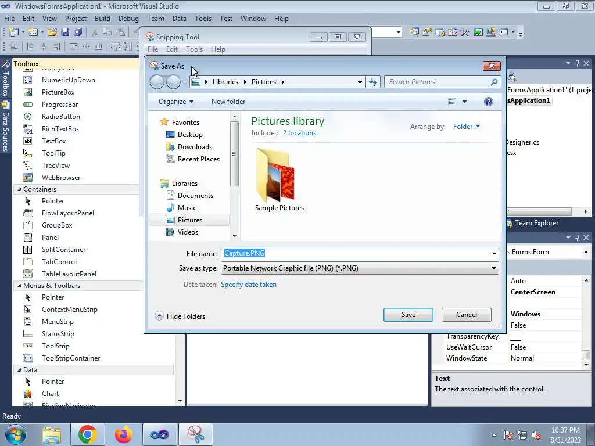Screen dimensions: 595x446
Task: Click the Command Window toolbar icon
Action: pos(504,33)
